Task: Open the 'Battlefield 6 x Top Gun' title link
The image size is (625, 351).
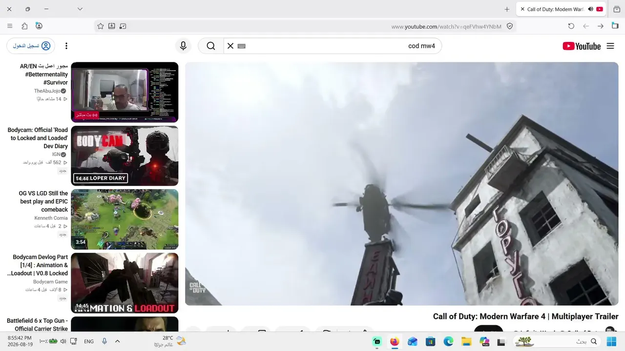Action: tap(38, 325)
